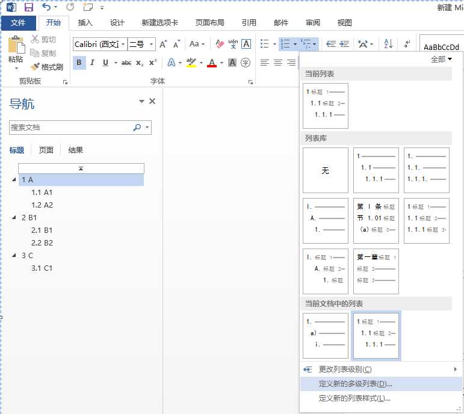Collapse the '1 A' heading in navigation
Viewport: 464px width, 414px height.
pyautogui.click(x=14, y=180)
